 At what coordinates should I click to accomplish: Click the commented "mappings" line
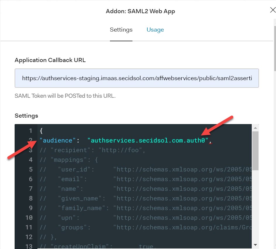click(x=69, y=160)
